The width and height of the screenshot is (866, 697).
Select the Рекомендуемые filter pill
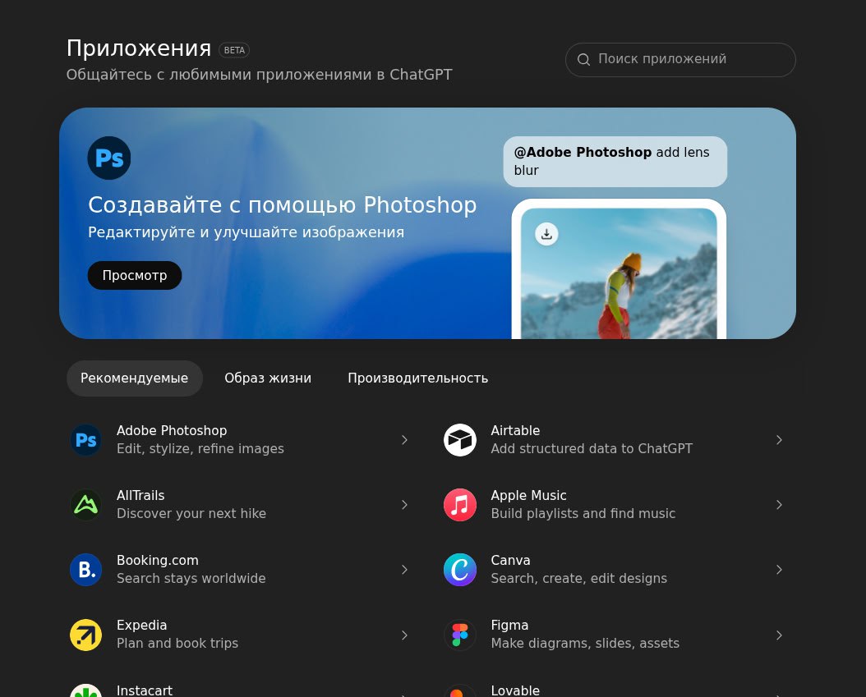(134, 378)
